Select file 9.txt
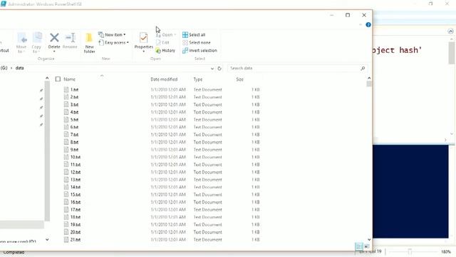The height and width of the screenshot is (257, 456). (x=74, y=149)
